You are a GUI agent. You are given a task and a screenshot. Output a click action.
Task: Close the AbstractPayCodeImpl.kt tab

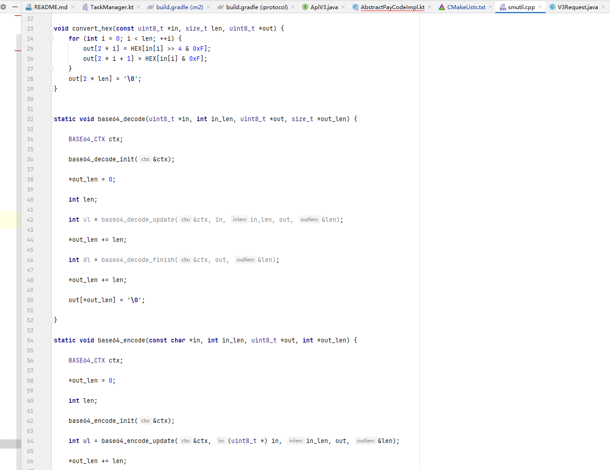pos(430,7)
